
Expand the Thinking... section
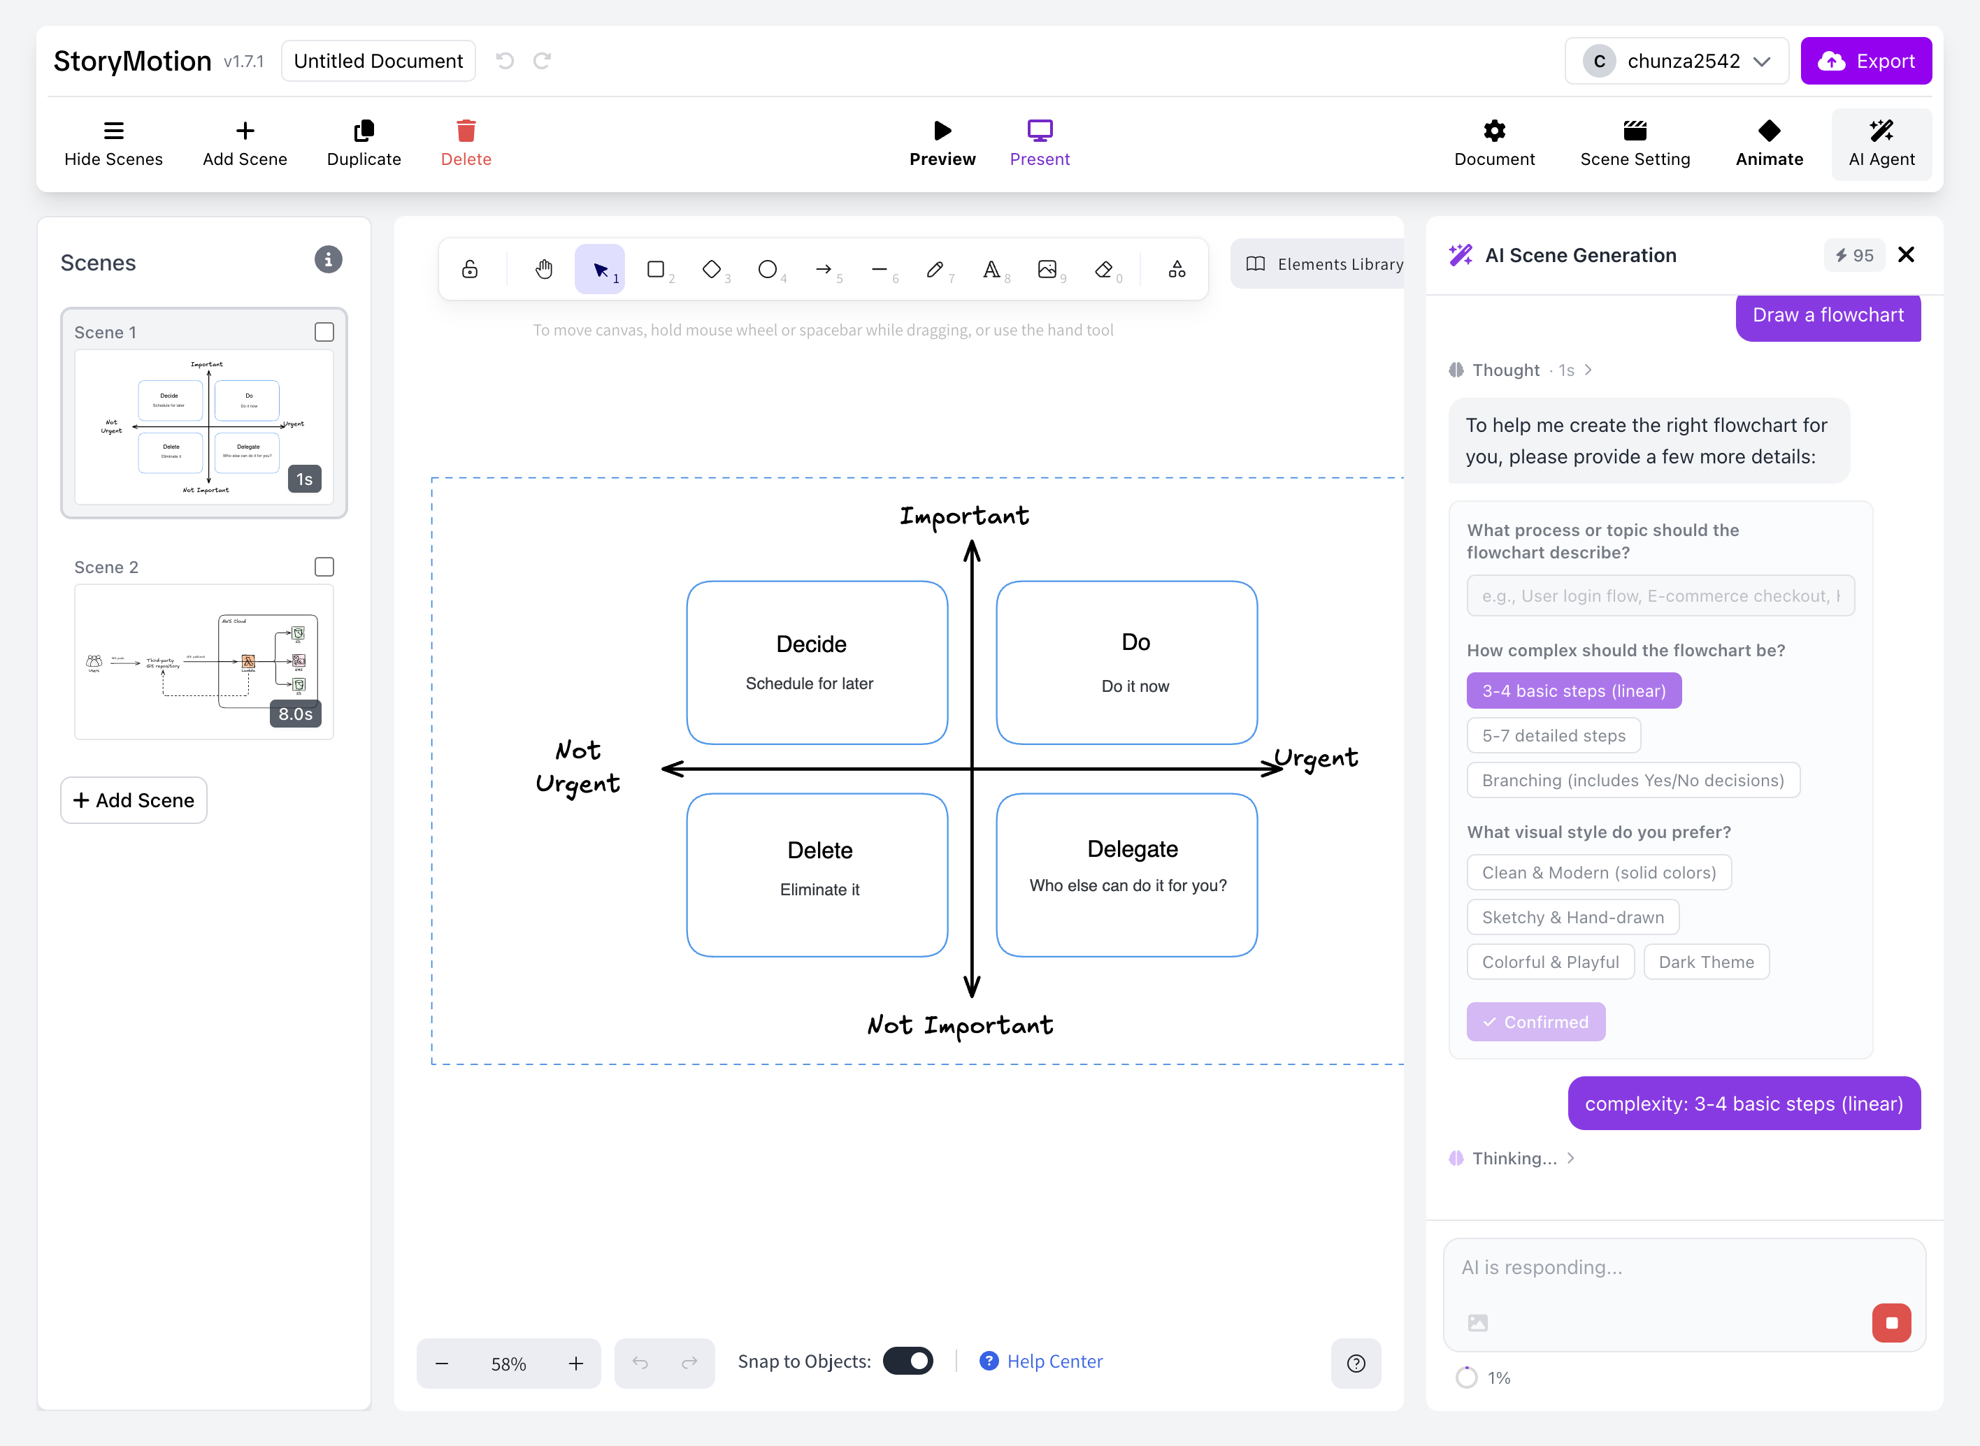[x=1513, y=1158]
